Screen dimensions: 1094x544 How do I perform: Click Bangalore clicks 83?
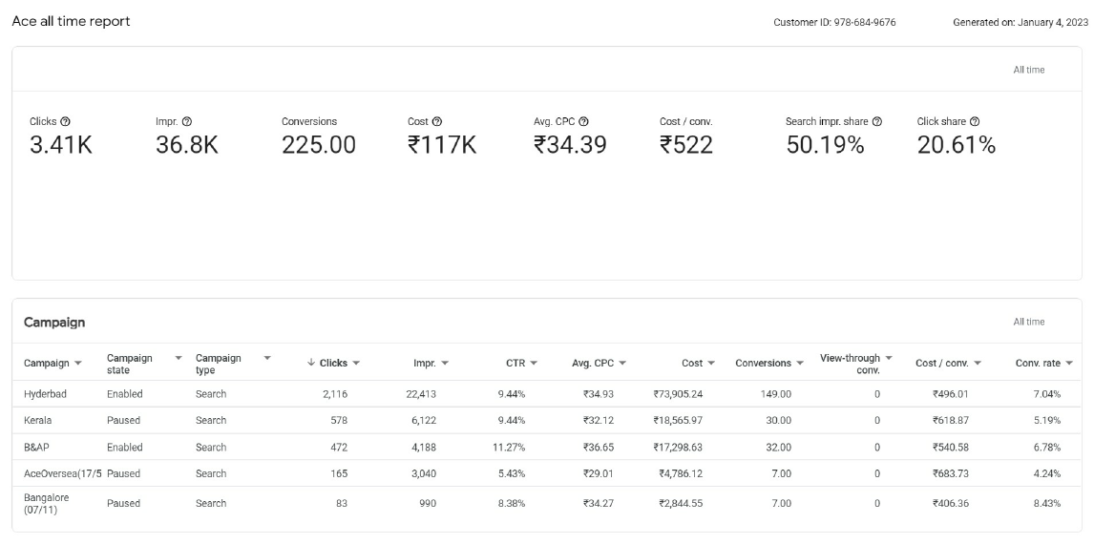[x=341, y=504]
